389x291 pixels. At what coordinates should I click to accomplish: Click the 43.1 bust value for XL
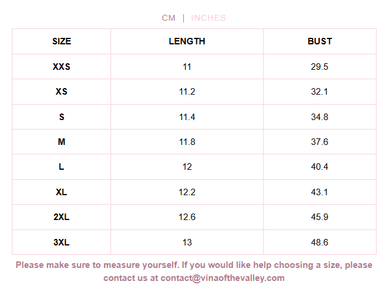coord(320,192)
